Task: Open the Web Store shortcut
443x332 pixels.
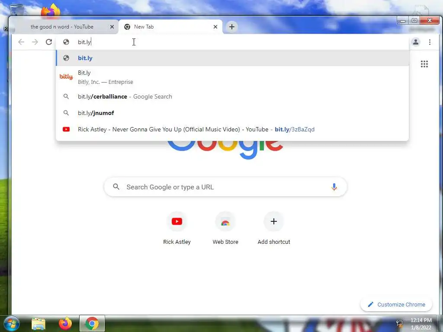Action: (225, 228)
